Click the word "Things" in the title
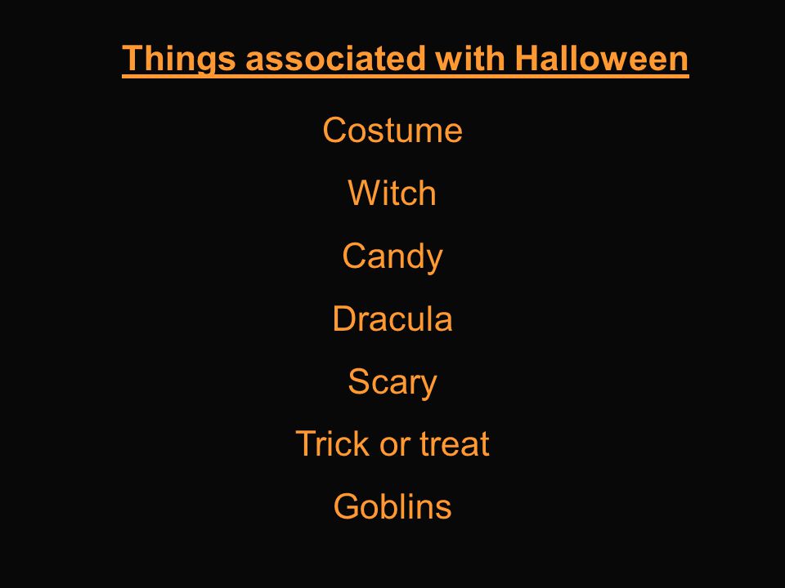This screenshot has height=588, width=785. [179, 59]
